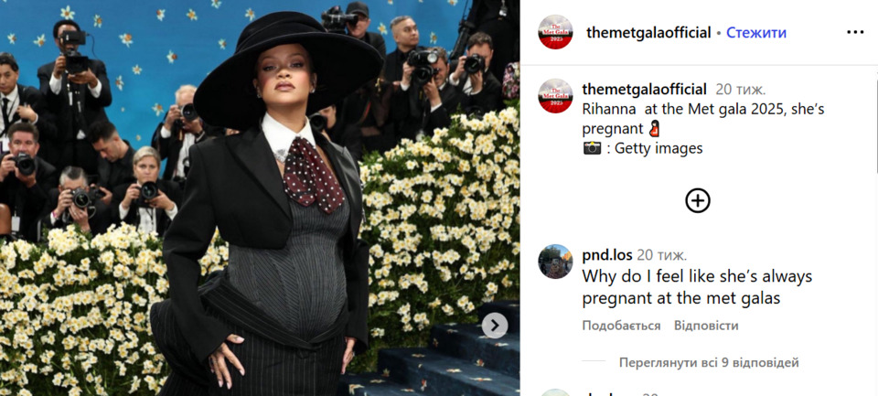Image resolution: width=878 pixels, height=396 pixels.
Task: Open themetgalaofficial avatar beside the caption
Action: (x=555, y=96)
